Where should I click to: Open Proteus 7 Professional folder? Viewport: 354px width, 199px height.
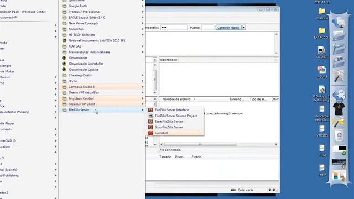click(x=84, y=12)
